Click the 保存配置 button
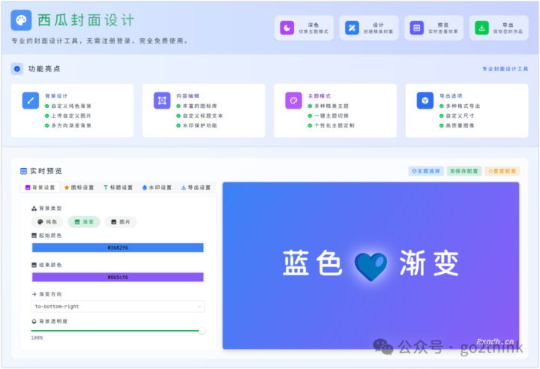The width and height of the screenshot is (540, 369). pos(464,171)
